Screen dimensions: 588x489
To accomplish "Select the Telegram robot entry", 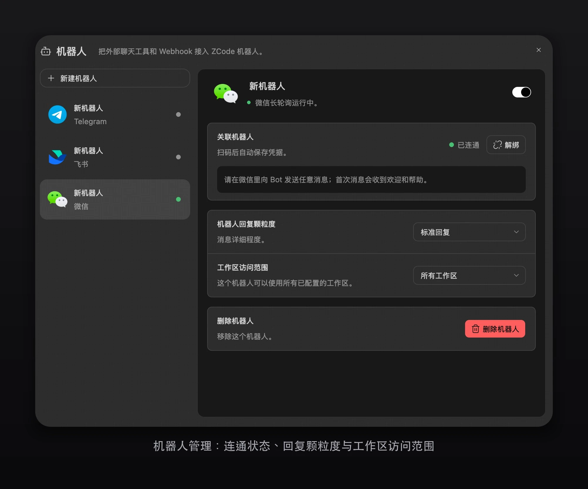I will tap(115, 114).
